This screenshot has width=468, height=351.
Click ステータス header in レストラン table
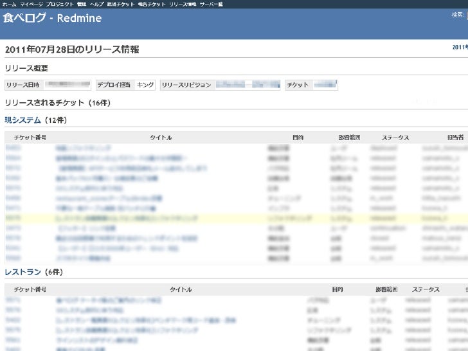[426, 289]
